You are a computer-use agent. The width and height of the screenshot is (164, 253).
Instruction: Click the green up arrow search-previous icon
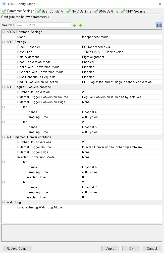[x=81, y=25]
